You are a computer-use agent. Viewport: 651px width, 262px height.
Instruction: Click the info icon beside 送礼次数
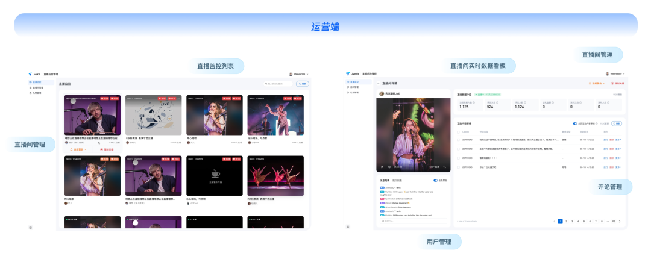(581, 102)
